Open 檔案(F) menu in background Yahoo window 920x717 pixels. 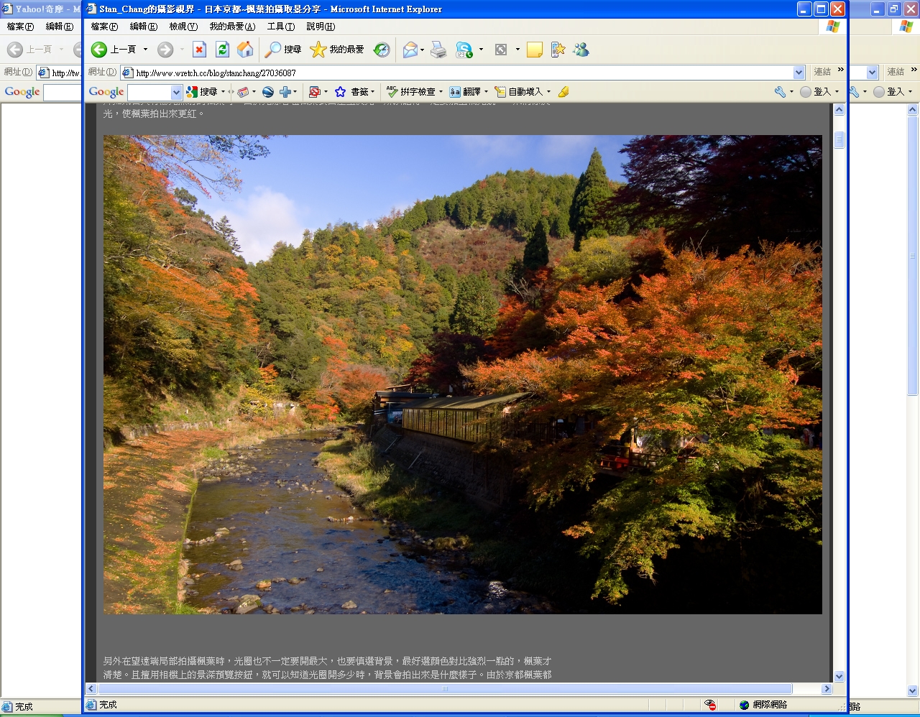coord(20,27)
